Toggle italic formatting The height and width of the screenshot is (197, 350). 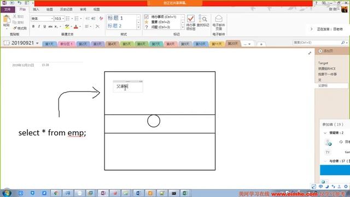pyautogui.click(x=39, y=26)
